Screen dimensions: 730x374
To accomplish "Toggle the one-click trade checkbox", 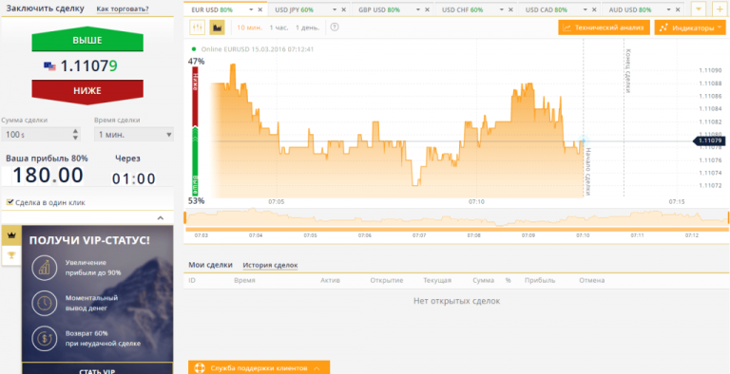I will (10, 202).
